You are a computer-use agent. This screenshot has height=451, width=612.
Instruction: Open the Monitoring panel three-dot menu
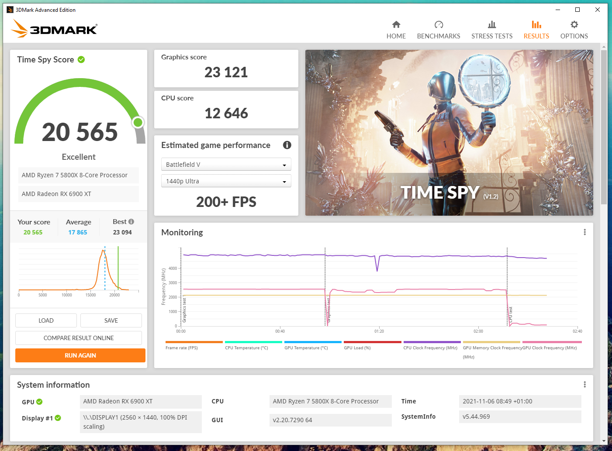(x=584, y=232)
